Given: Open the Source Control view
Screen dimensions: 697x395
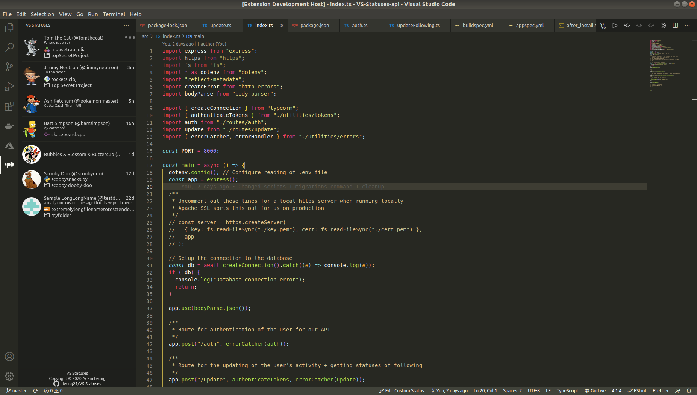Looking at the screenshot, I should click(9, 67).
